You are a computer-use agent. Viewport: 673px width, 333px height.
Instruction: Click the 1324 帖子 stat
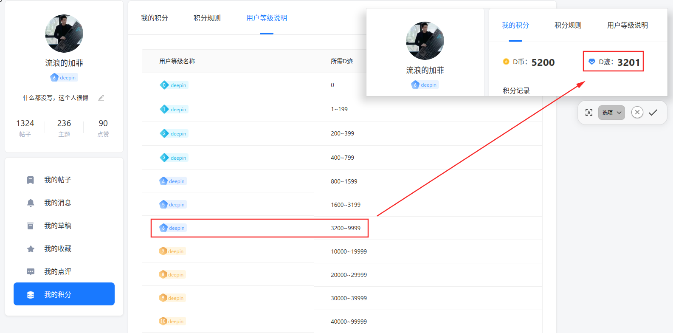25,128
